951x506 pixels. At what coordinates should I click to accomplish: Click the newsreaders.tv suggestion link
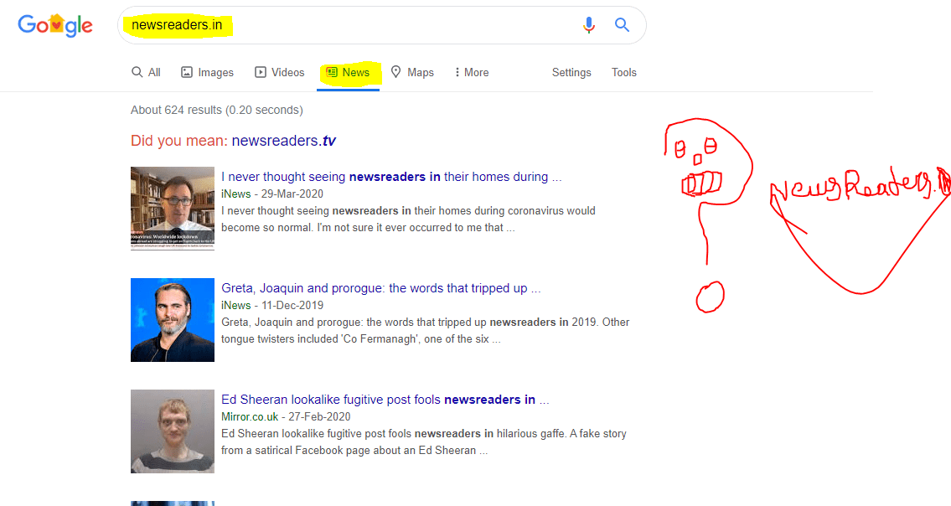pos(284,141)
